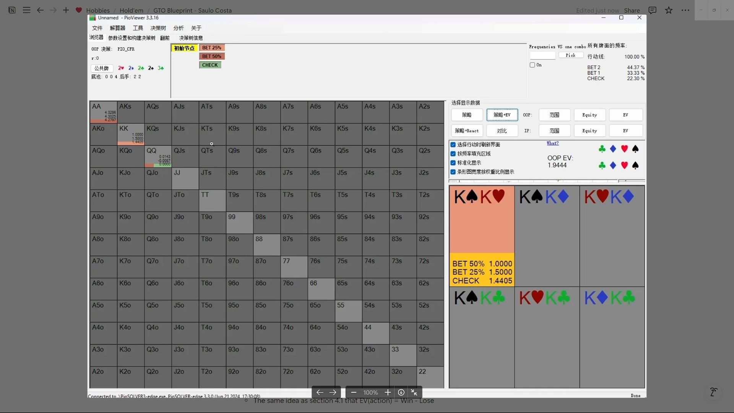734x413 pixels.
Task: Favorite the page with the star icon
Action: 669,10
